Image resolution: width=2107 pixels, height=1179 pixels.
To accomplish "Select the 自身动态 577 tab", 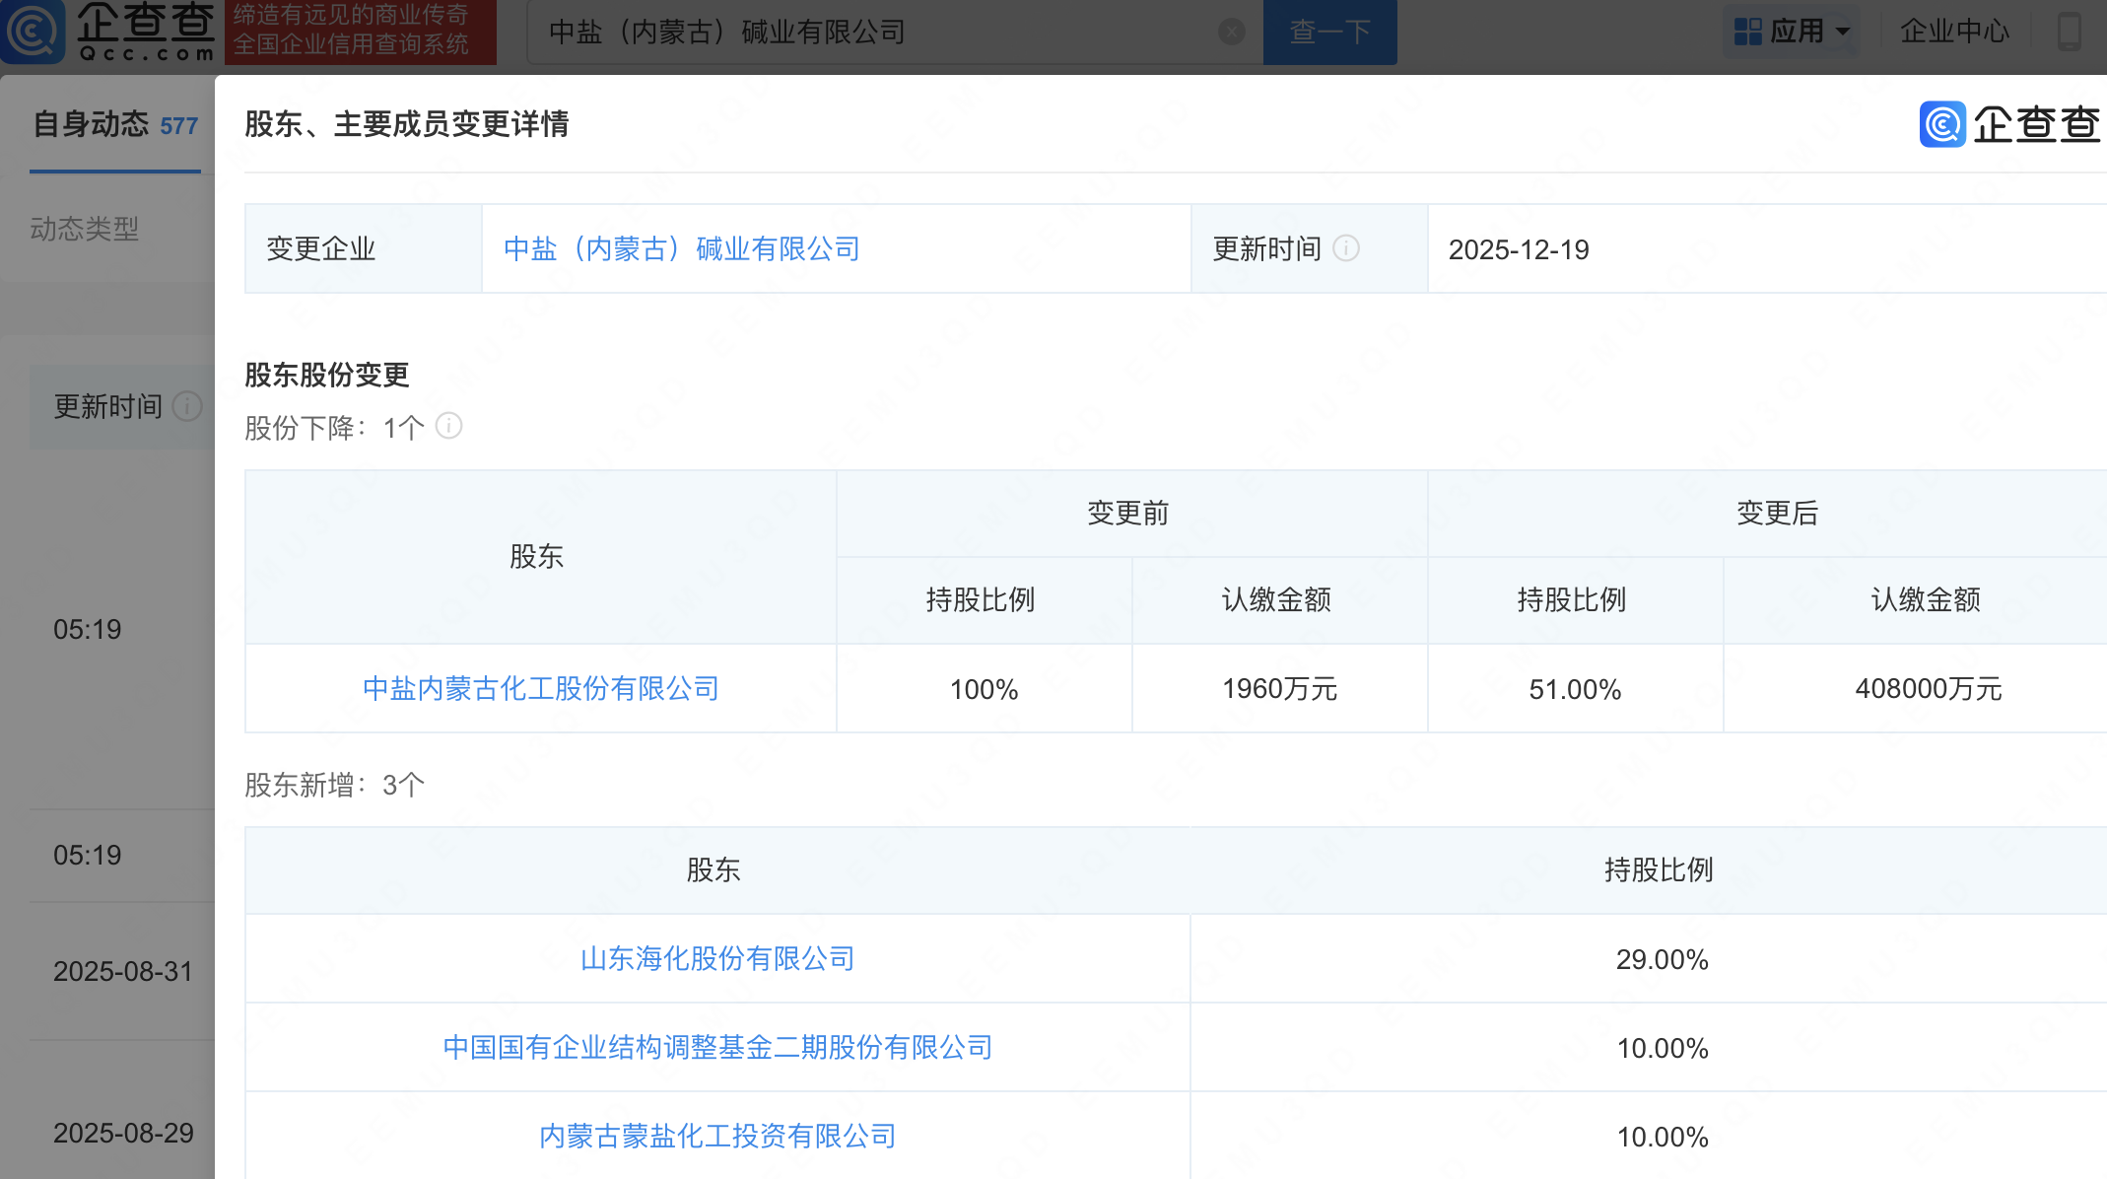I will (x=115, y=125).
